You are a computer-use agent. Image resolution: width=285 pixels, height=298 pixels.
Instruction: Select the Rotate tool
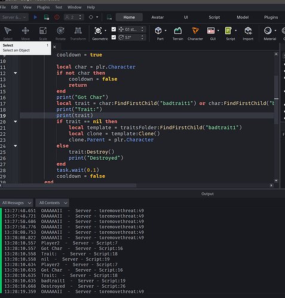60,33
